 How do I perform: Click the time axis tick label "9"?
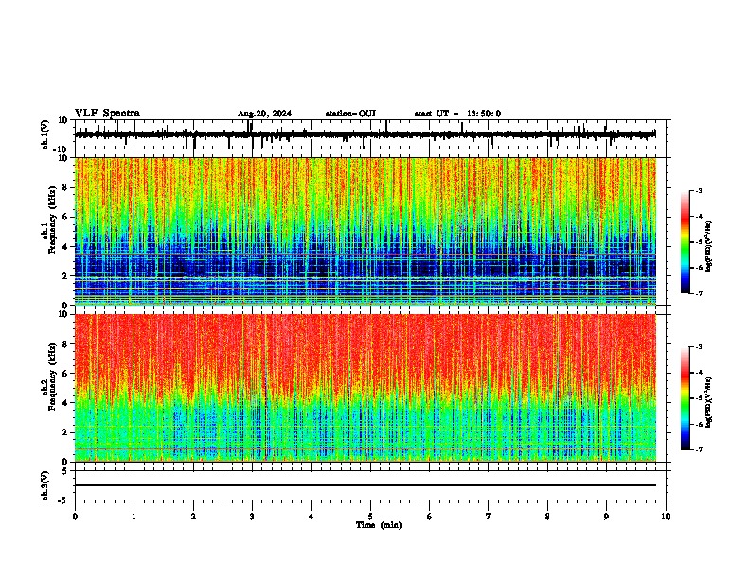click(606, 517)
